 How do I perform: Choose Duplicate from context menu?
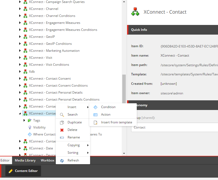pos(73,122)
